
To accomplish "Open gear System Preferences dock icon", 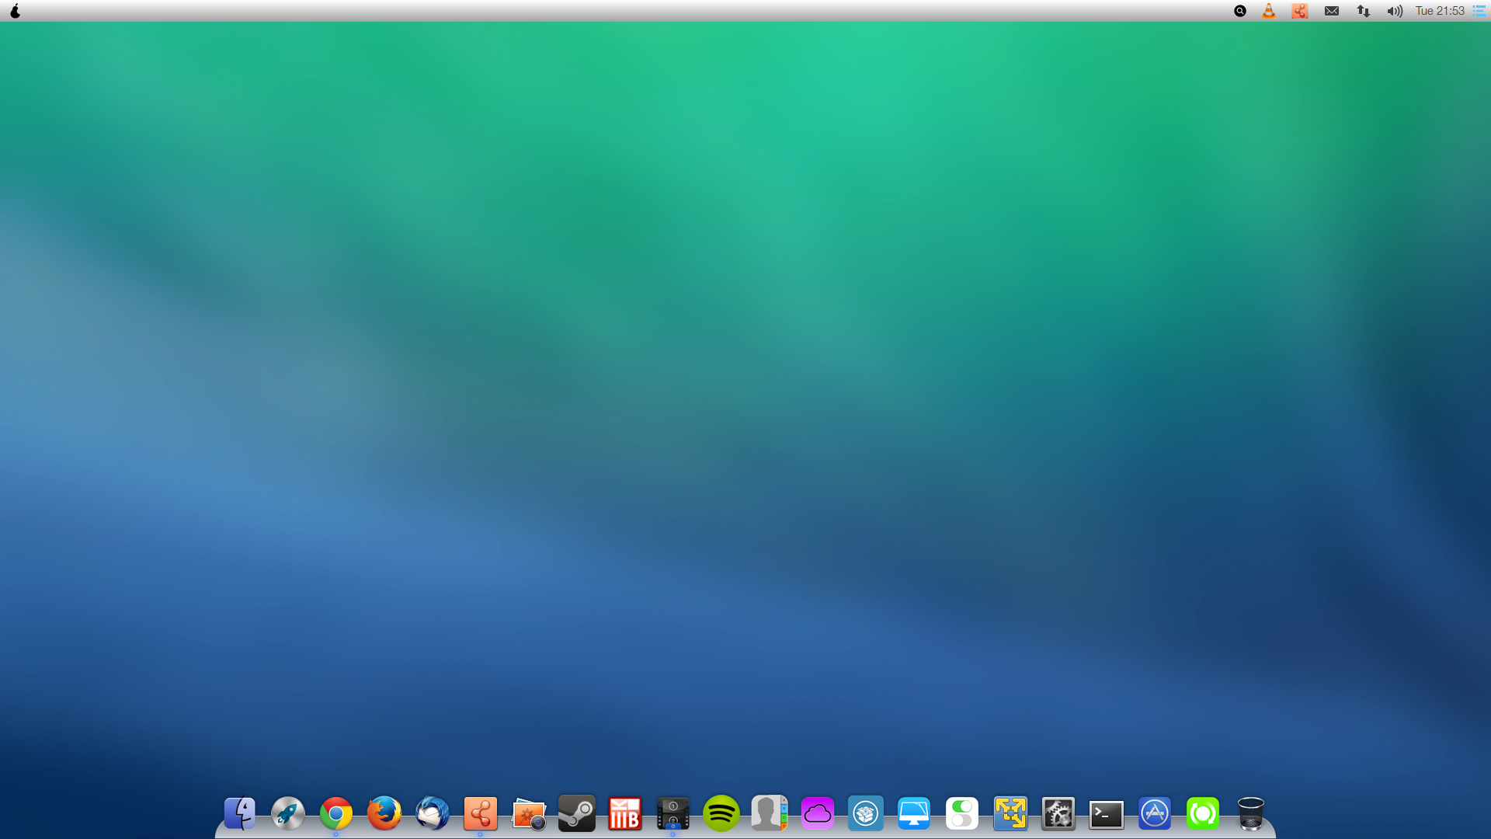I will [1058, 813].
